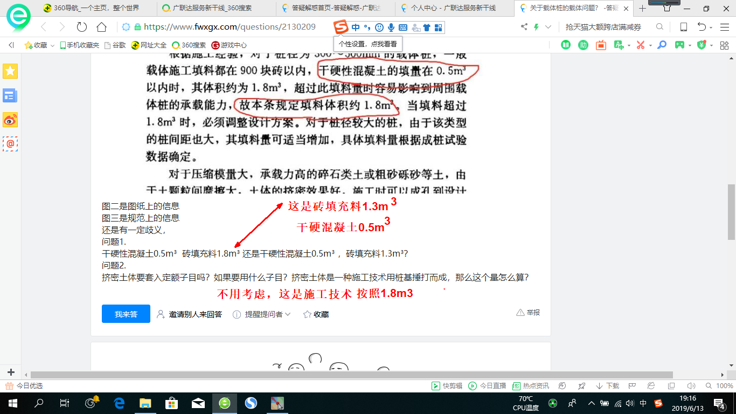Click the back navigation arrow
Screen dimensions: 736x414
[44, 27]
